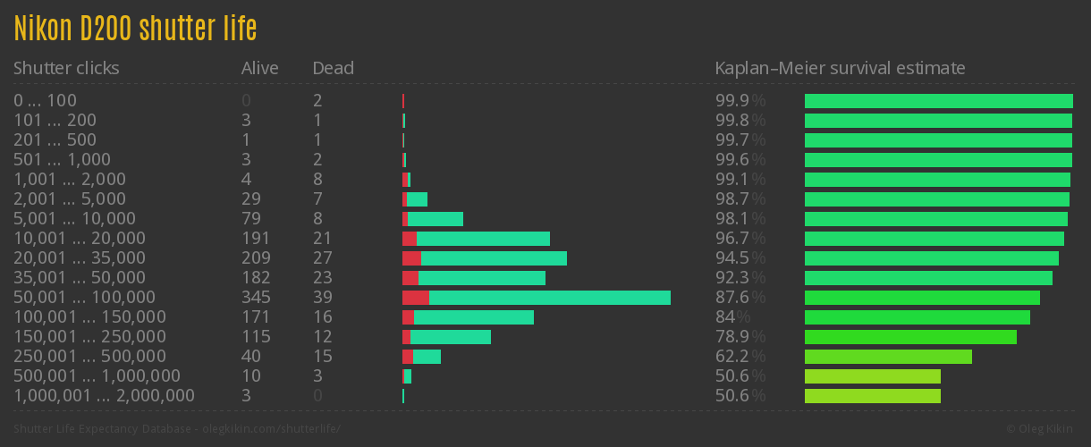Click the "Alive" column header
1091x447 pixels.
[259, 68]
